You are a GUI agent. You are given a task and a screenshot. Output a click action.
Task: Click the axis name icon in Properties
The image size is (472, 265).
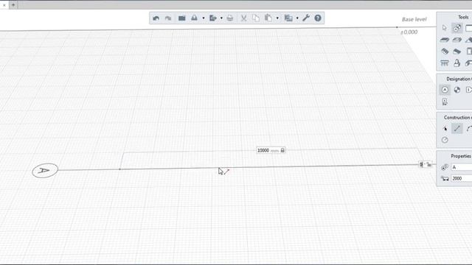(445, 167)
